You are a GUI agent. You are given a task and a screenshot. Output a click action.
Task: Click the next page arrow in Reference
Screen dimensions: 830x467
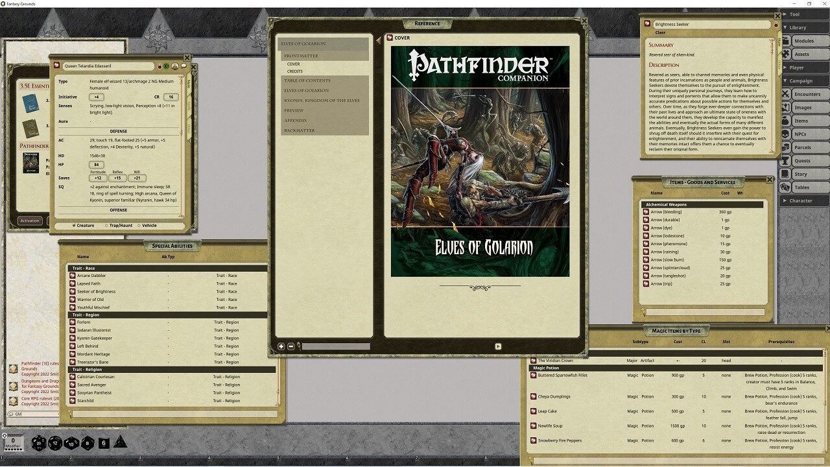pos(498,346)
